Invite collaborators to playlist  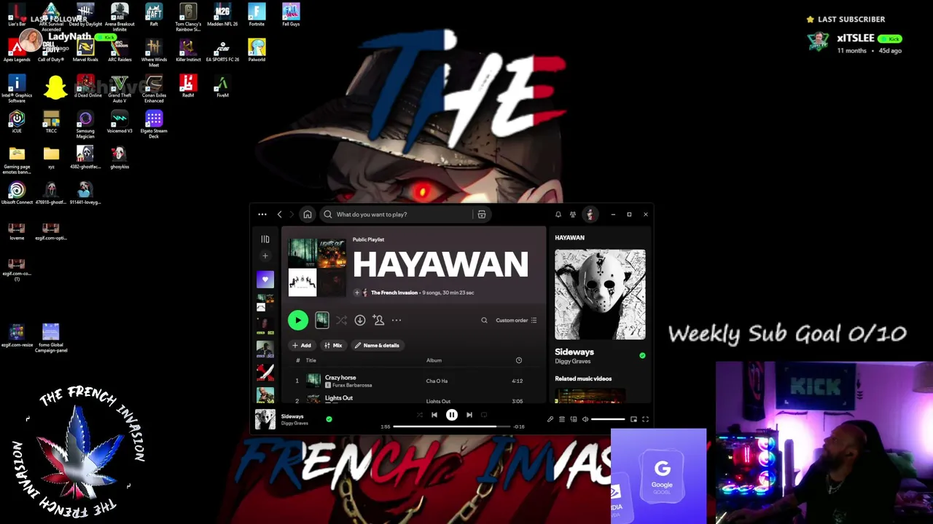point(378,320)
